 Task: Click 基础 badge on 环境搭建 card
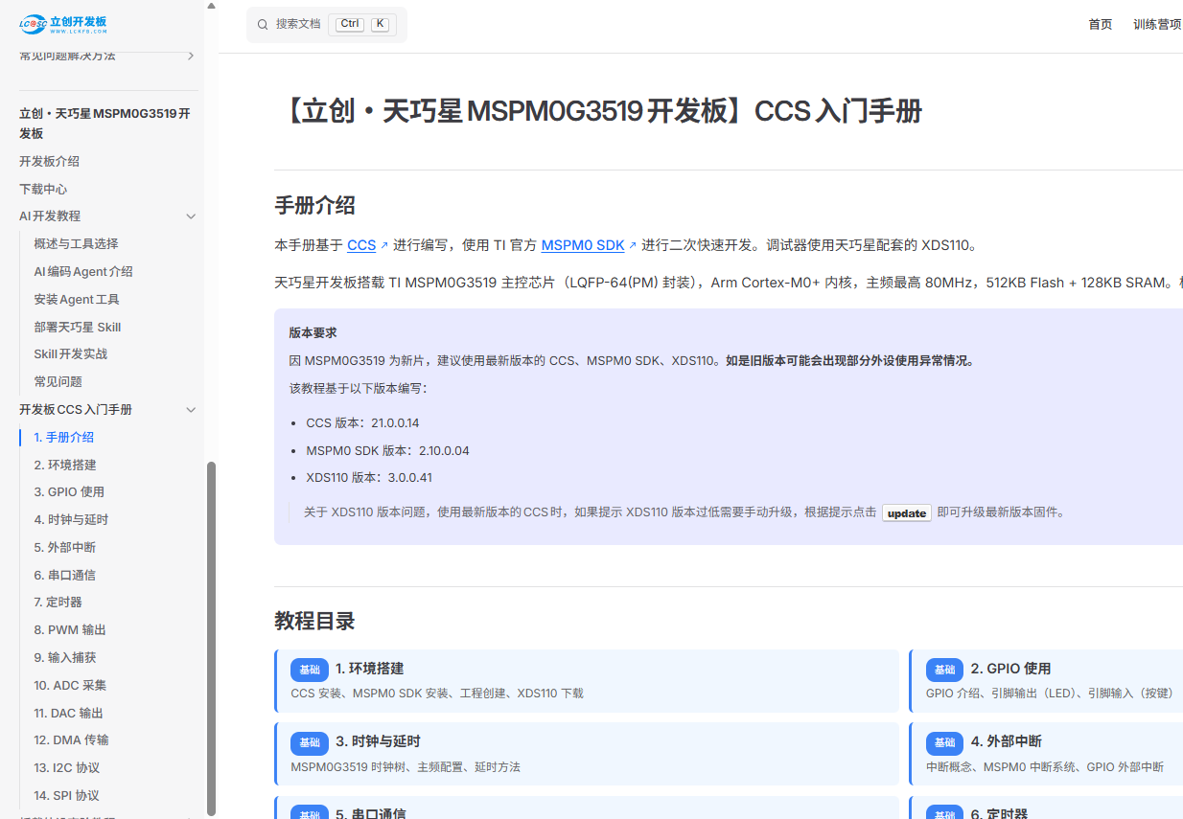[x=310, y=670]
